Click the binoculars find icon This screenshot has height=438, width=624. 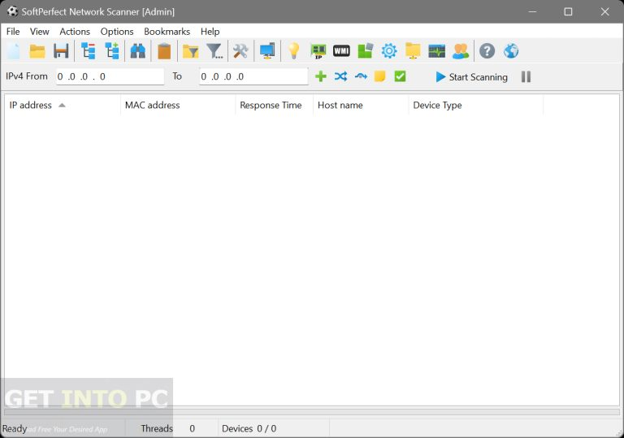click(137, 51)
